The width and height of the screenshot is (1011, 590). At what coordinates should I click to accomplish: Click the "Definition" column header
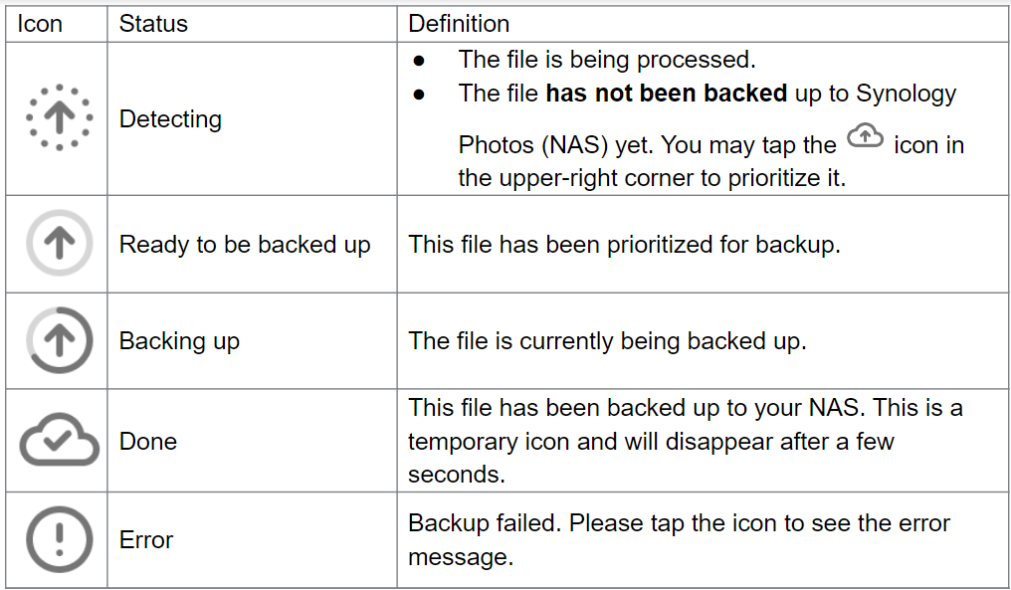click(x=459, y=24)
